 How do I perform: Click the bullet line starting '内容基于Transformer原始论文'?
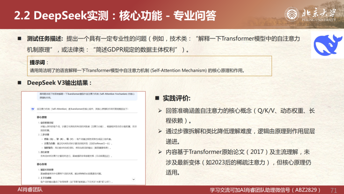(x=239, y=162)
